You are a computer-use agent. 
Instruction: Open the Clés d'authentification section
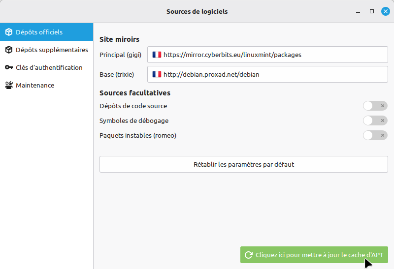49,68
